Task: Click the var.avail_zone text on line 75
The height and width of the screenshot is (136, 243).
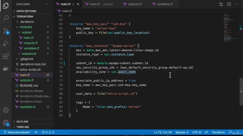Action: 123,72
